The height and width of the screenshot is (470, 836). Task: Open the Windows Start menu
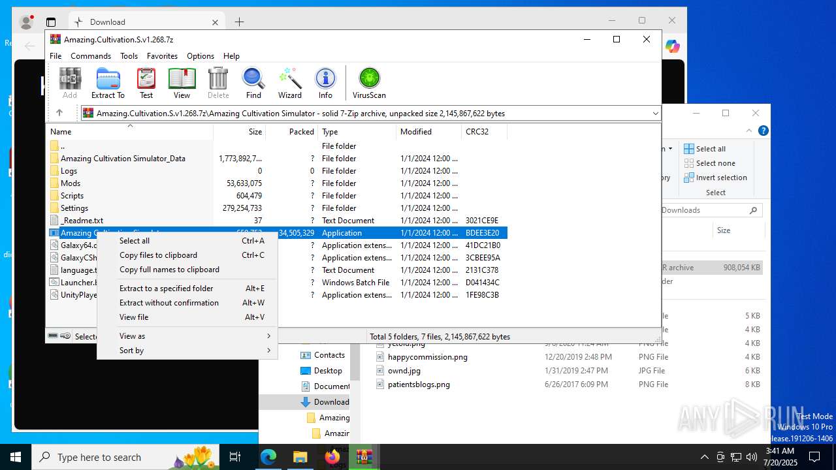point(16,457)
